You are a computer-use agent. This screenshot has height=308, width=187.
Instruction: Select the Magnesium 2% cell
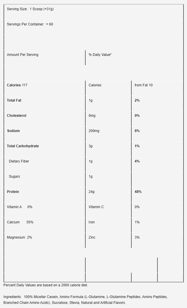(x=45, y=240)
